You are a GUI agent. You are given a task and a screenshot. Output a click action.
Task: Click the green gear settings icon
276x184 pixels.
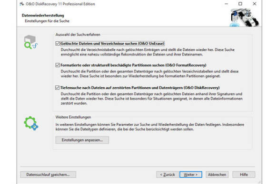pos(31,123)
